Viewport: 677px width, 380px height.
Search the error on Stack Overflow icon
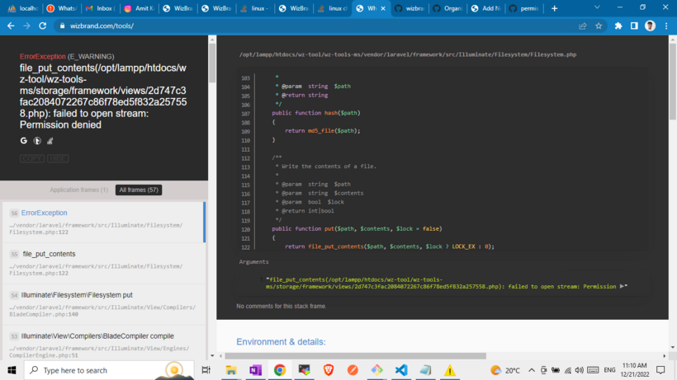[50, 140]
